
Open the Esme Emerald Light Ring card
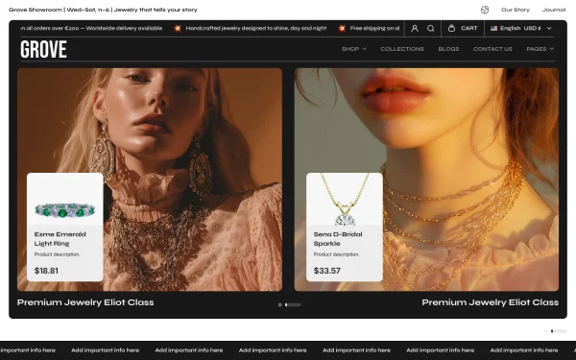65,227
